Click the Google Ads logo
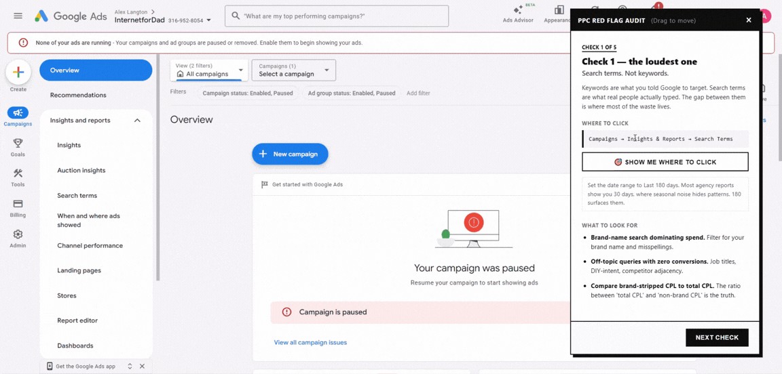This screenshot has height=374, width=782. (71, 16)
